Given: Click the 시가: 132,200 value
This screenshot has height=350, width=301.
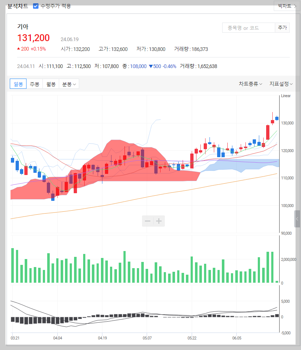Looking at the screenshot, I should [75, 49].
